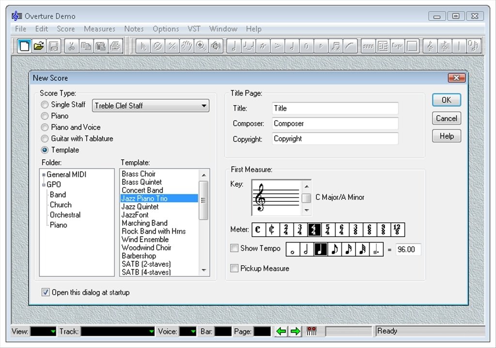This screenshot has width=496, height=348.
Task: Open the barline palette icon
Action: tap(459, 46)
